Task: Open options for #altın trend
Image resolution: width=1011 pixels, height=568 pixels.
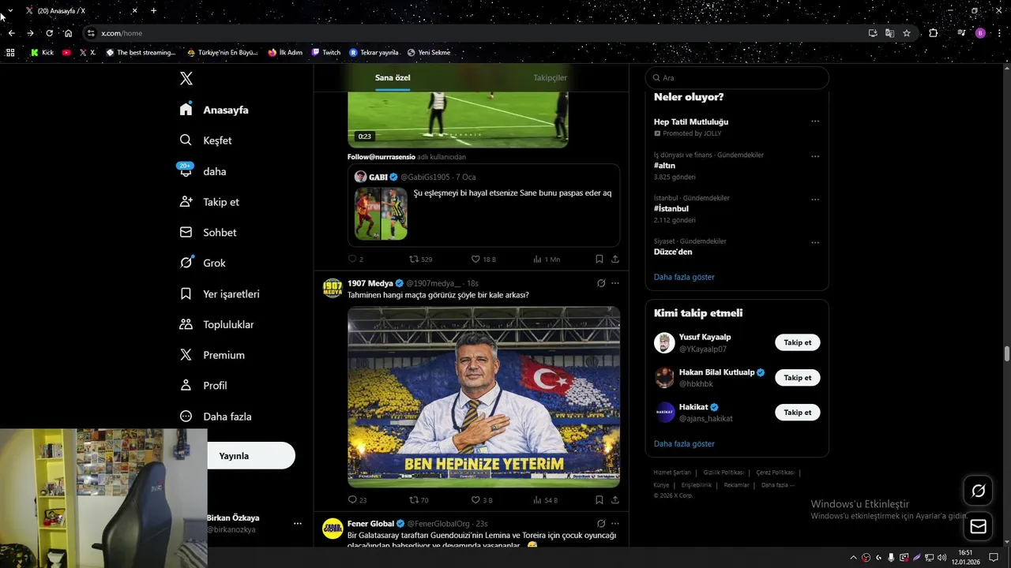Action: click(815, 156)
